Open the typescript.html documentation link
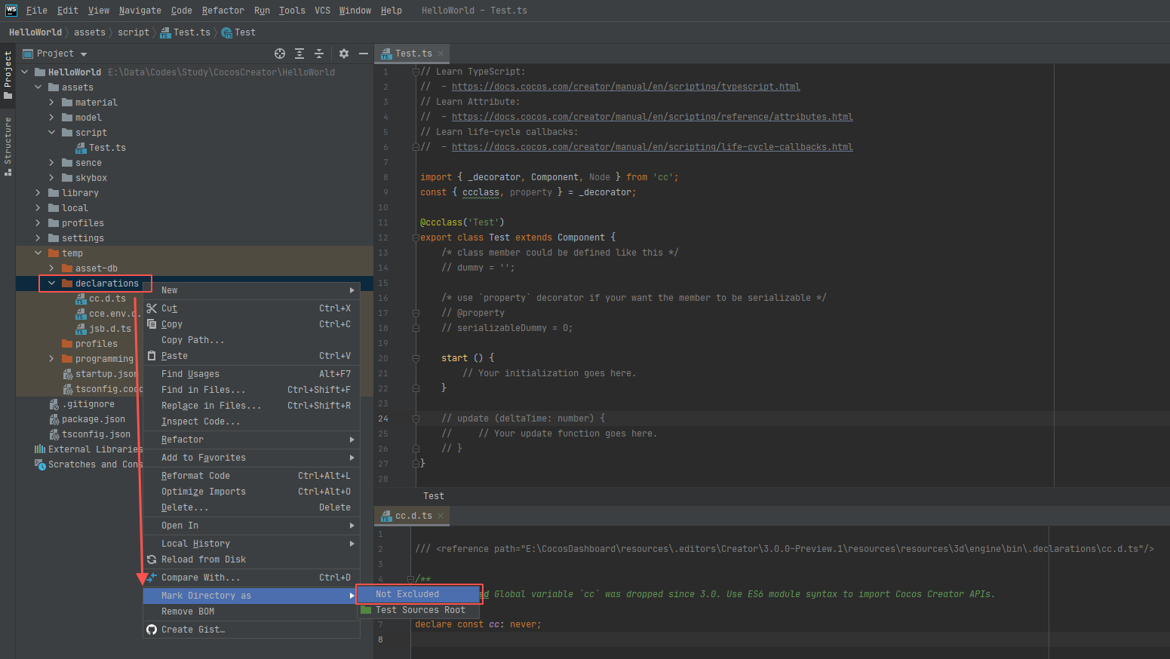1170x659 pixels. tap(625, 87)
